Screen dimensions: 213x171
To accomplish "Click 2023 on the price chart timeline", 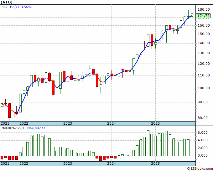I will tap(68, 123).
